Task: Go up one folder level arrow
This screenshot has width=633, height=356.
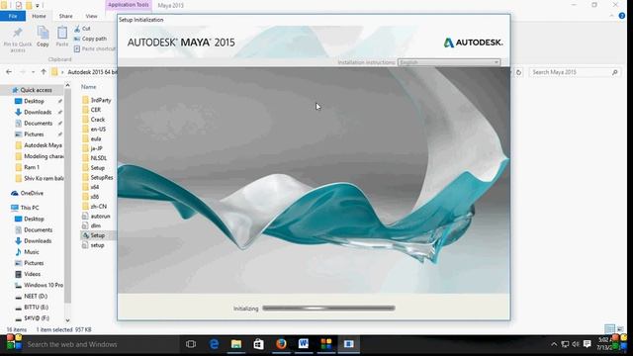Action: click(x=44, y=72)
